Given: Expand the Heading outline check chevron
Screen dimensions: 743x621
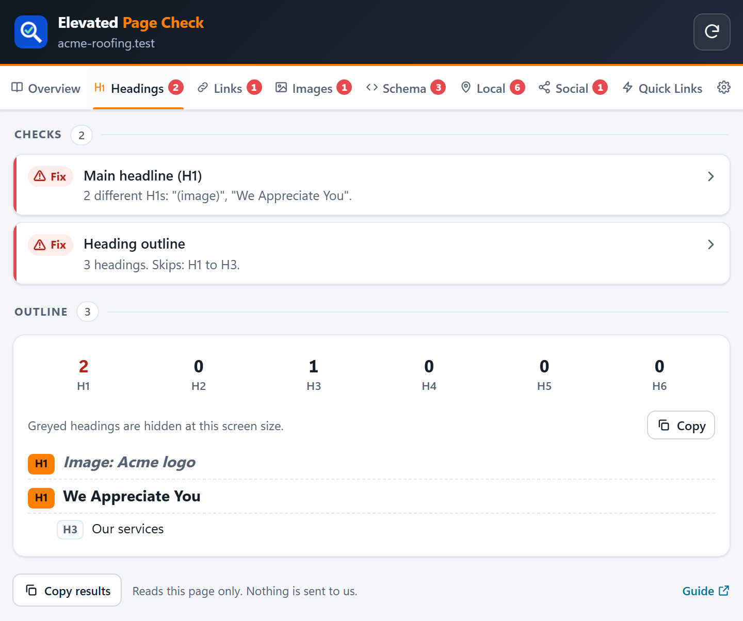Looking at the screenshot, I should click(x=711, y=244).
